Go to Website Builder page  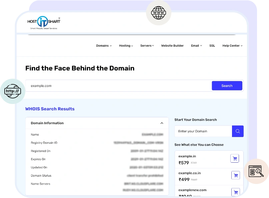pyautogui.click(x=172, y=46)
